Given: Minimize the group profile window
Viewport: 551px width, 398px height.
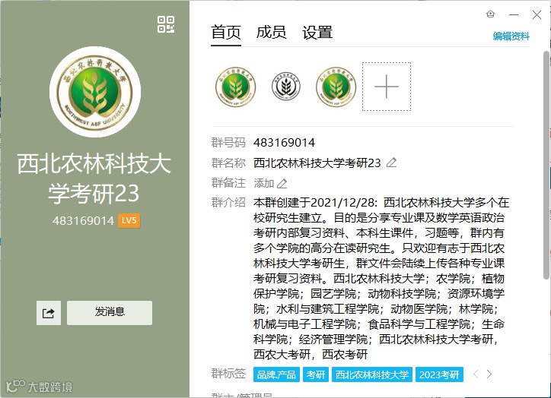Looking at the screenshot, I should click(514, 14).
